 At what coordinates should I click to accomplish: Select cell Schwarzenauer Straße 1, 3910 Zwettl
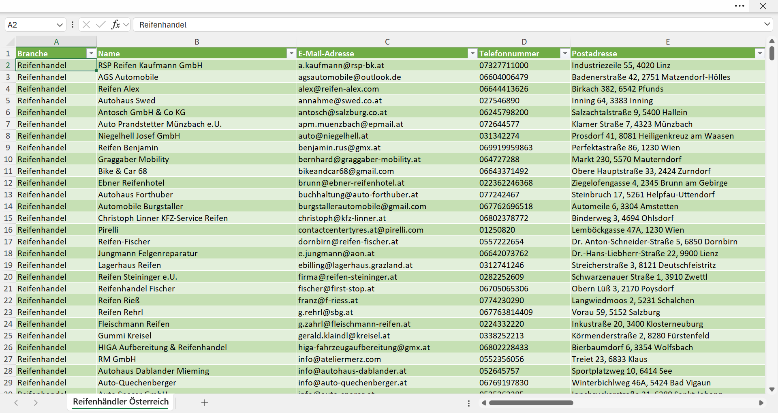pos(668,277)
